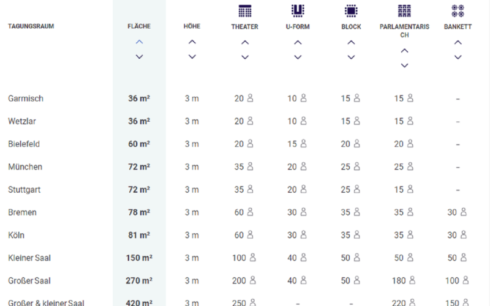
Task: Sort Theater column descending arrow
Action: [245, 57]
